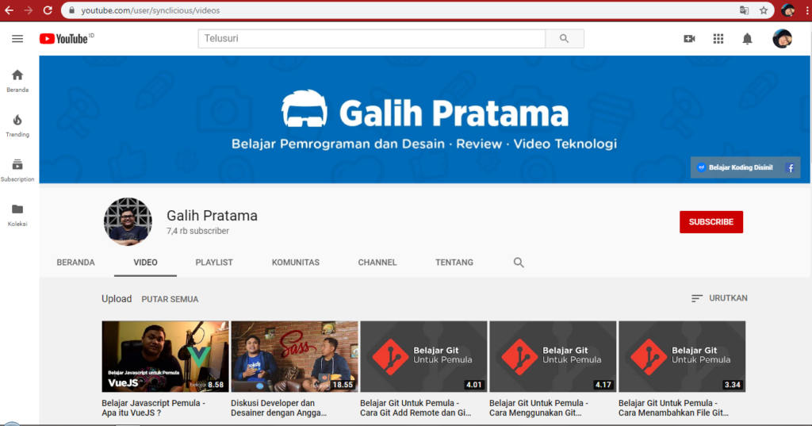Open the Apa itu VueJS video title
The width and height of the screenshot is (812, 426).
point(153,408)
